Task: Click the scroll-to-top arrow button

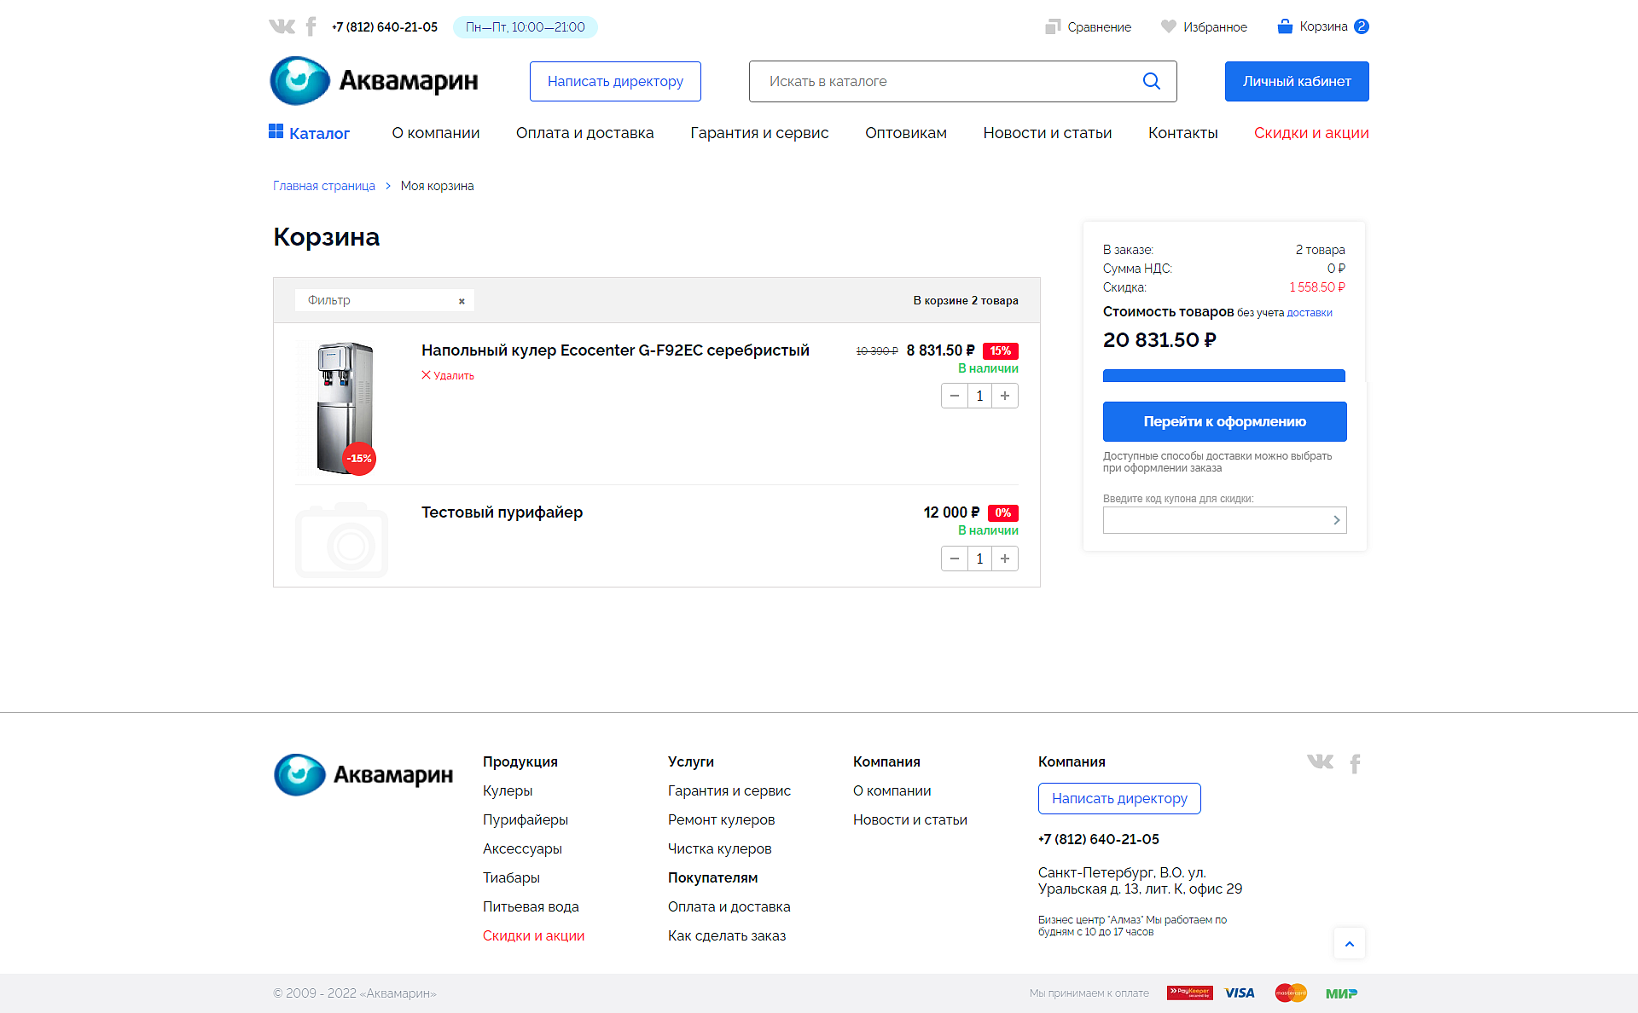Action: (x=1350, y=943)
